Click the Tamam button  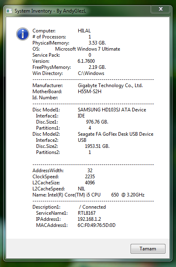tap(148, 249)
